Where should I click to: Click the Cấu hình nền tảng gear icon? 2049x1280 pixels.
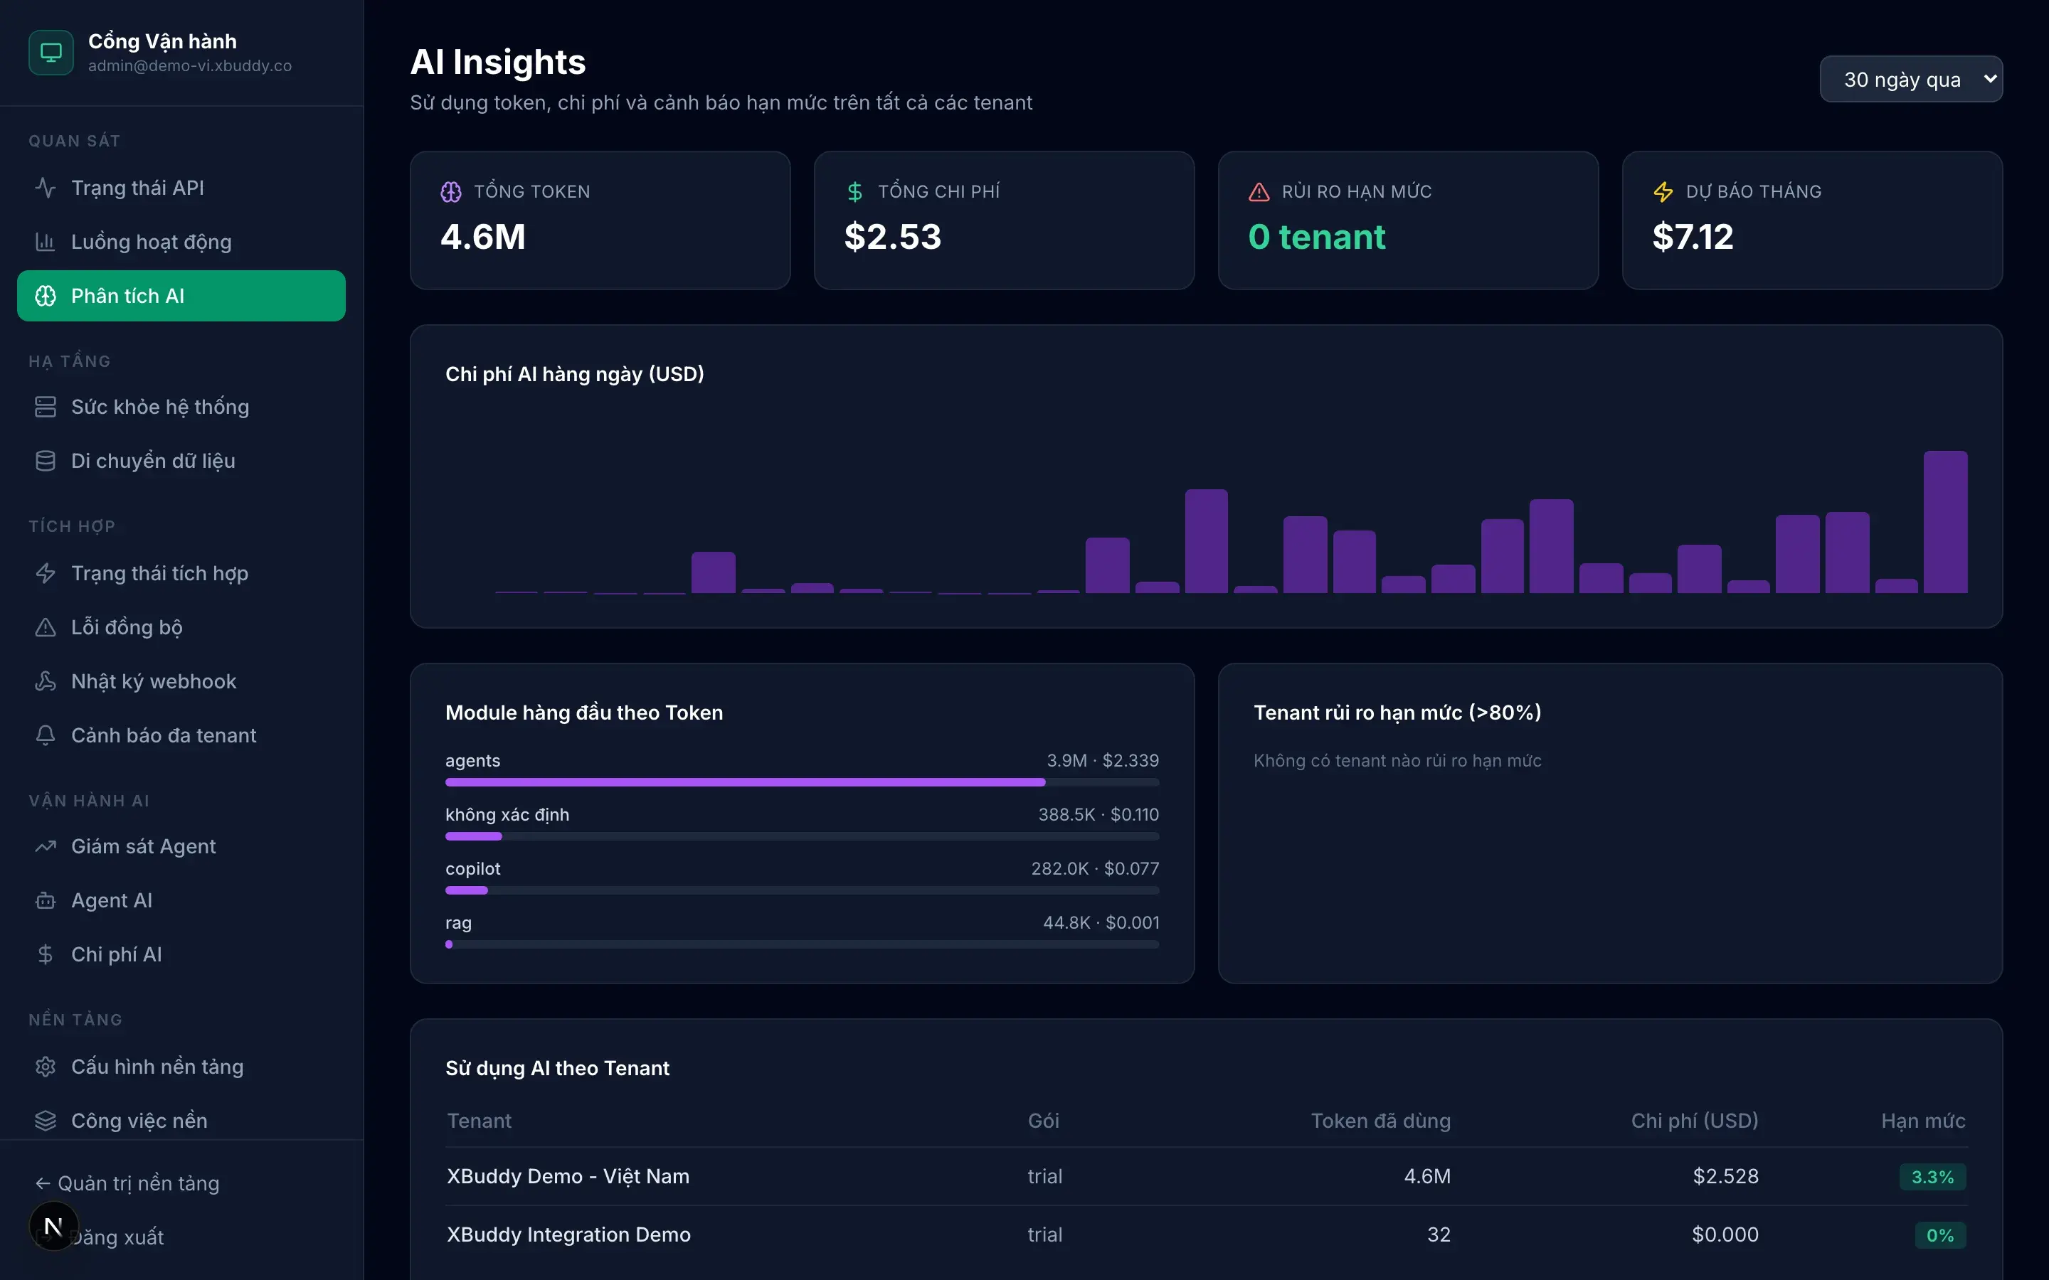pos(46,1067)
